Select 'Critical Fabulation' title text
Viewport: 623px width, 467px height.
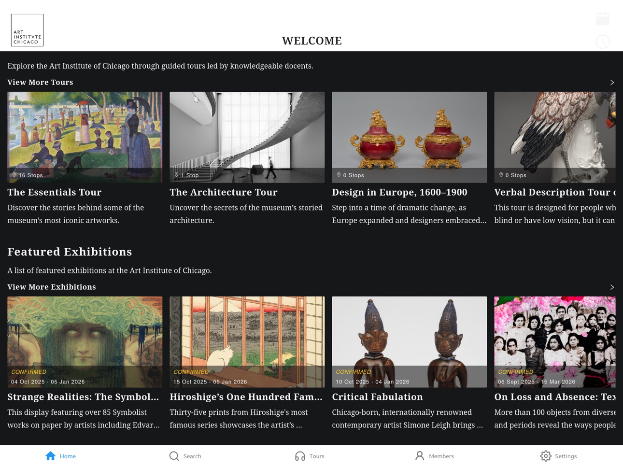(378, 397)
